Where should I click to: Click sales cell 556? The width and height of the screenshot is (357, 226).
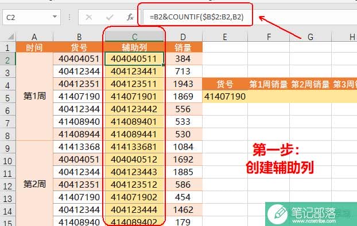[x=183, y=109]
